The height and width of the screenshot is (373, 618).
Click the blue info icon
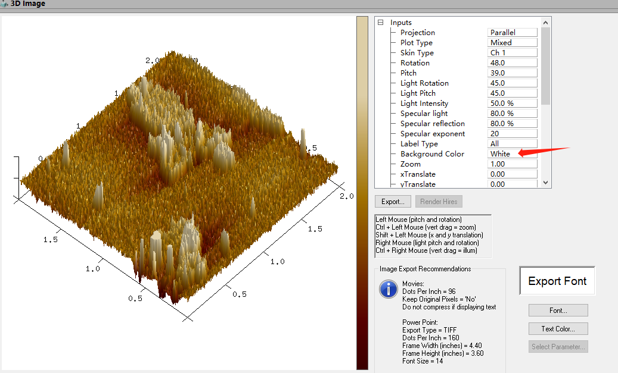click(389, 290)
